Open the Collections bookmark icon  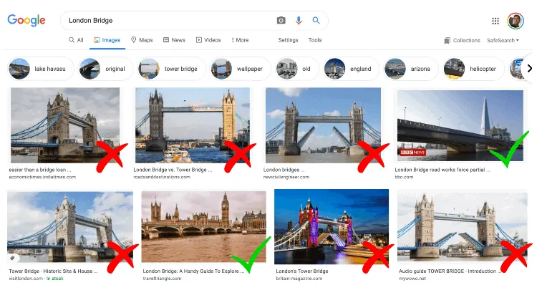coord(447,40)
